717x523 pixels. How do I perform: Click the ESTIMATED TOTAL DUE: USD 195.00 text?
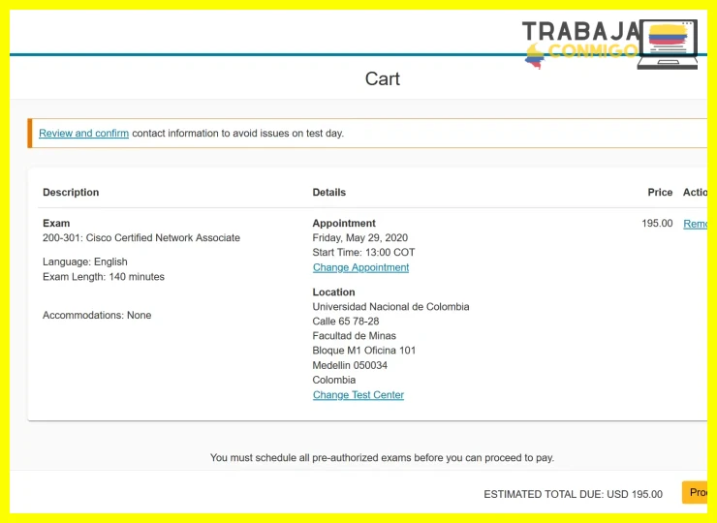pyautogui.click(x=573, y=494)
